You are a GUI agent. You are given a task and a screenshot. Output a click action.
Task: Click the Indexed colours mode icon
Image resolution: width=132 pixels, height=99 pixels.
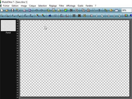click(x=71, y=10)
